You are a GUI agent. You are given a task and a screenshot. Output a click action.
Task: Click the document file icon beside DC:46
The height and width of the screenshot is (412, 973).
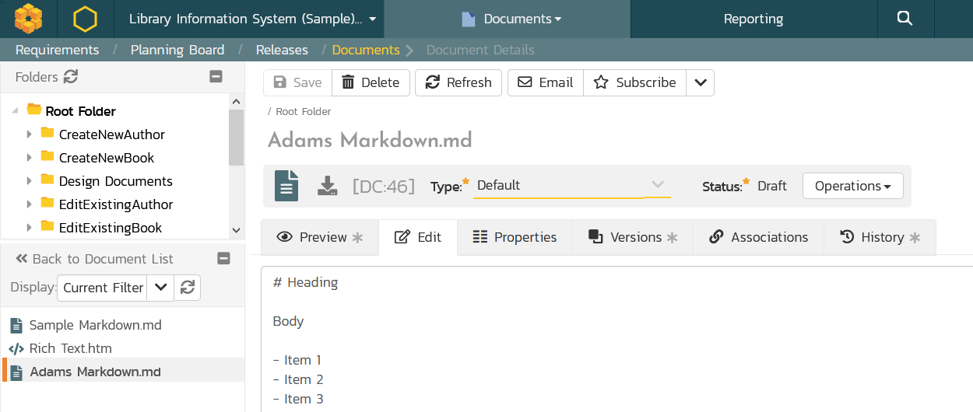pyautogui.click(x=286, y=186)
